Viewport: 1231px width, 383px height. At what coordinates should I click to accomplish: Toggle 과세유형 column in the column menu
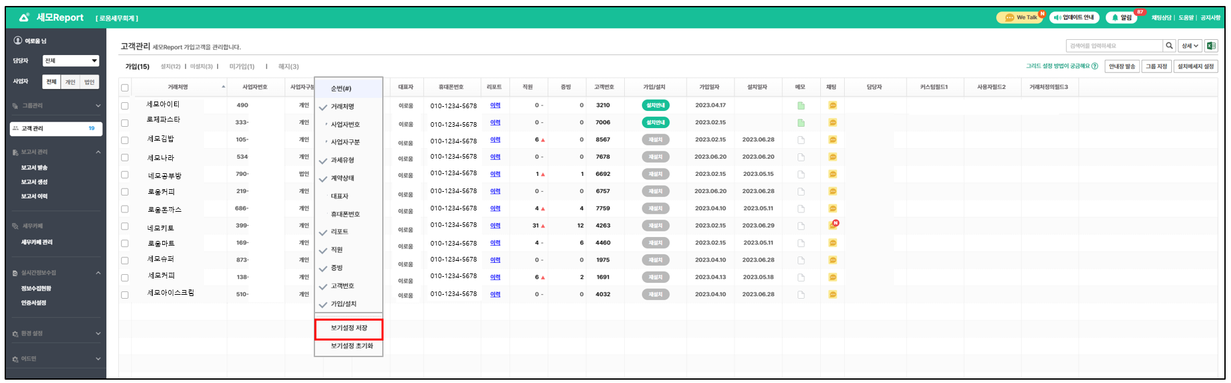pyautogui.click(x=342, y=161)
